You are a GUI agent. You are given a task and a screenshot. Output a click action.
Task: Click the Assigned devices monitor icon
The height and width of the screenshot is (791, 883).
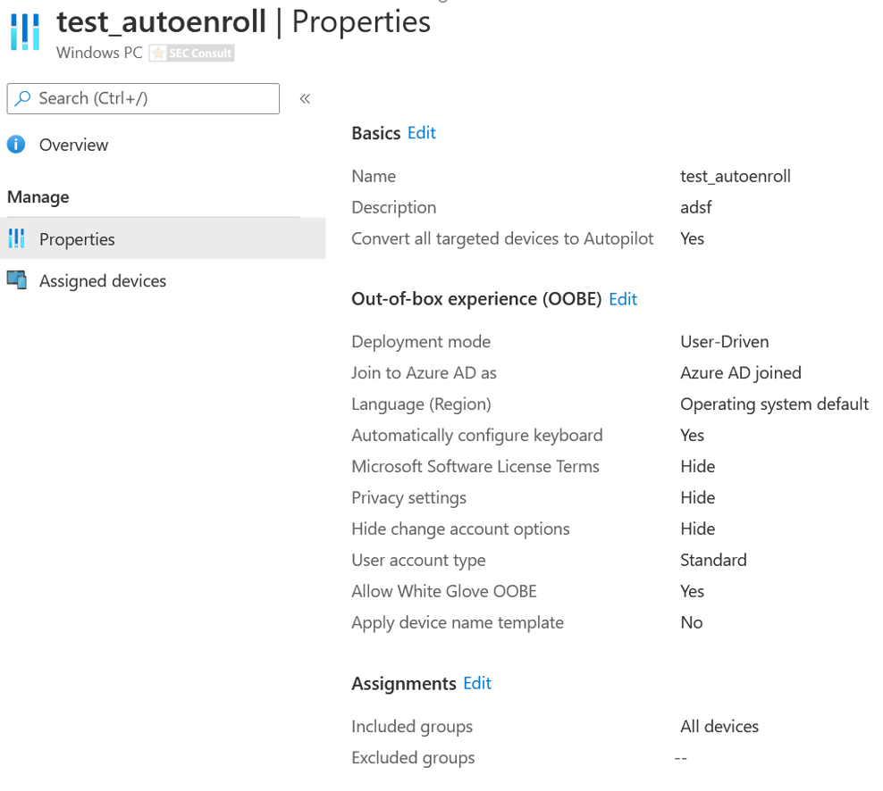tap(18, 280)
